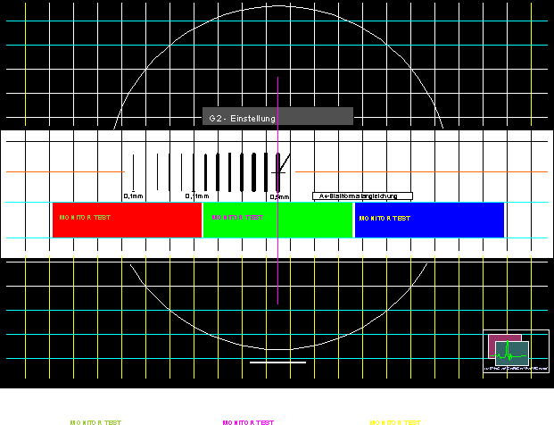The width and height of the screenshot is (554, 425).
Task: Click the MONITOR TEST text in red bar
Action: point(87,217)
